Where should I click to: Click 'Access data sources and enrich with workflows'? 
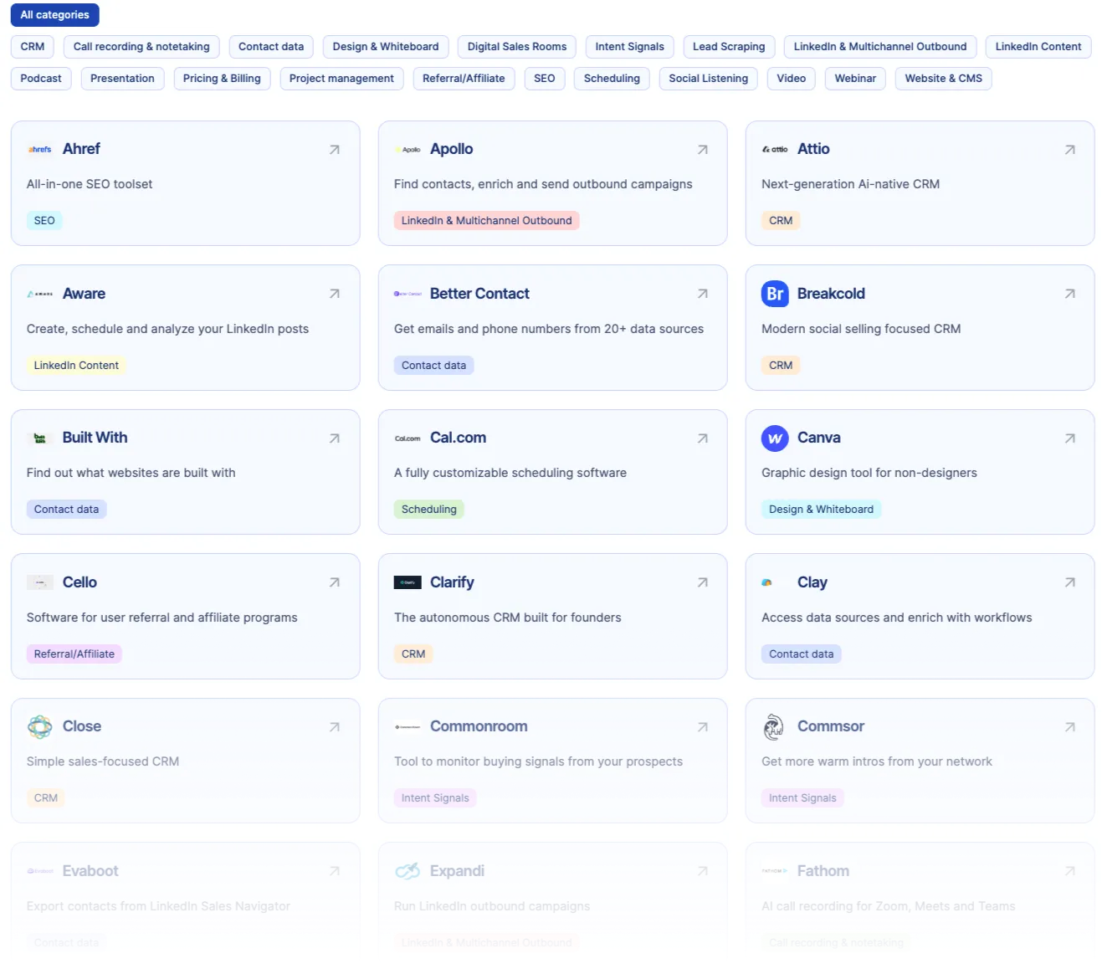click(897, 618)
